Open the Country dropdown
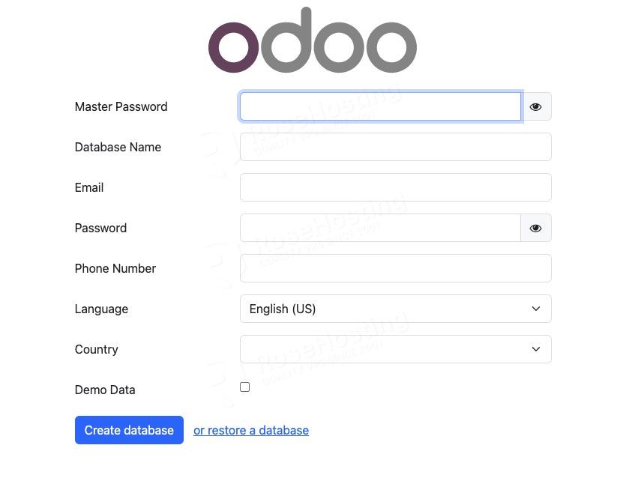The width and height of the screenshot is (617, 481). click(395, 349)
